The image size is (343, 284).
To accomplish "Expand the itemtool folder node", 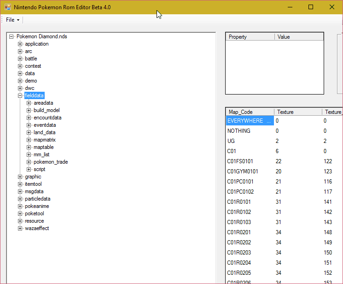I will tap(20, 184).
